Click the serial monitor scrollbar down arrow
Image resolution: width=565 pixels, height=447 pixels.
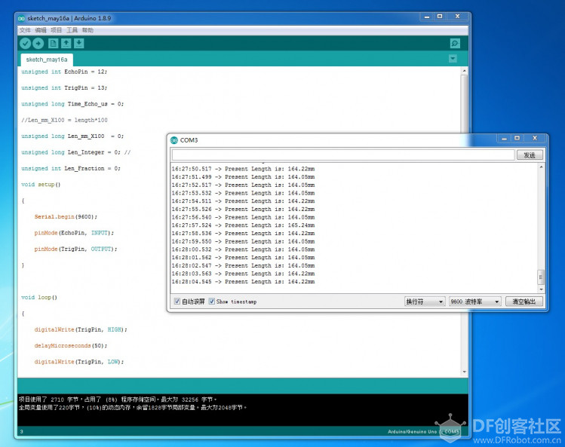(541, 289)
